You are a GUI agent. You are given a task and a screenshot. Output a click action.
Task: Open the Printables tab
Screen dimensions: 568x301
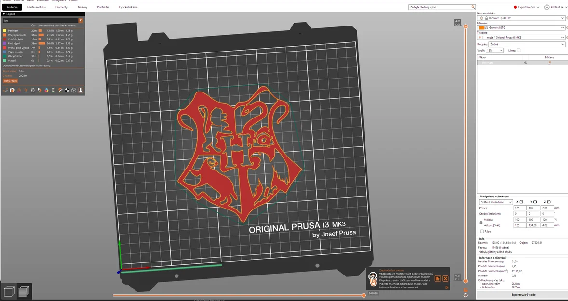click(103, 7)
